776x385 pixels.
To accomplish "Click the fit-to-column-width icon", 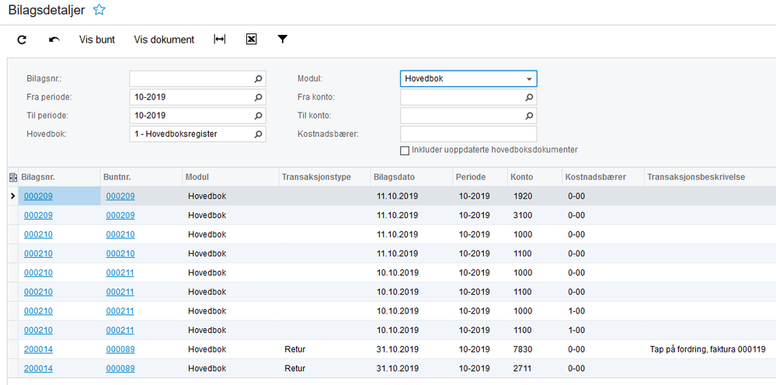I will (219, 40).
